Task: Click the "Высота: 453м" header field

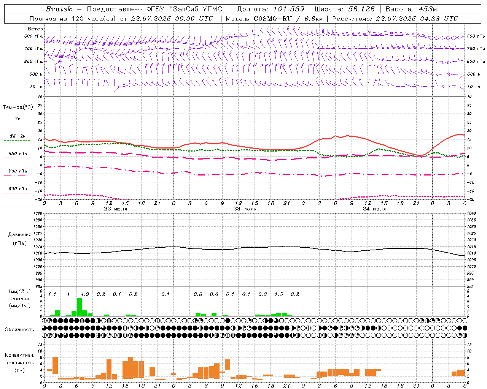Action: click(x=411, y=9)
